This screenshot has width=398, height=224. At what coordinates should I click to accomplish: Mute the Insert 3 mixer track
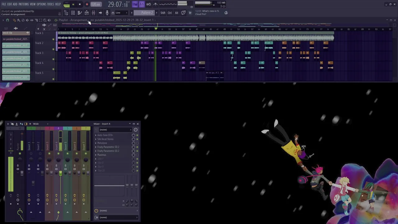coord(49,154)
